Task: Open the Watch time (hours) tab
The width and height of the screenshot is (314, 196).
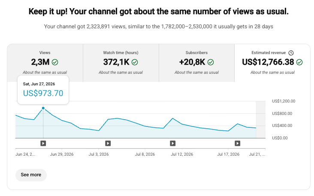Action: pos(121,63)
